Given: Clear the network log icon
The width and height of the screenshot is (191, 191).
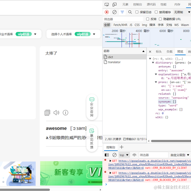Looking at the screenshot, I should pyautogui.click(x=115, y=12).
